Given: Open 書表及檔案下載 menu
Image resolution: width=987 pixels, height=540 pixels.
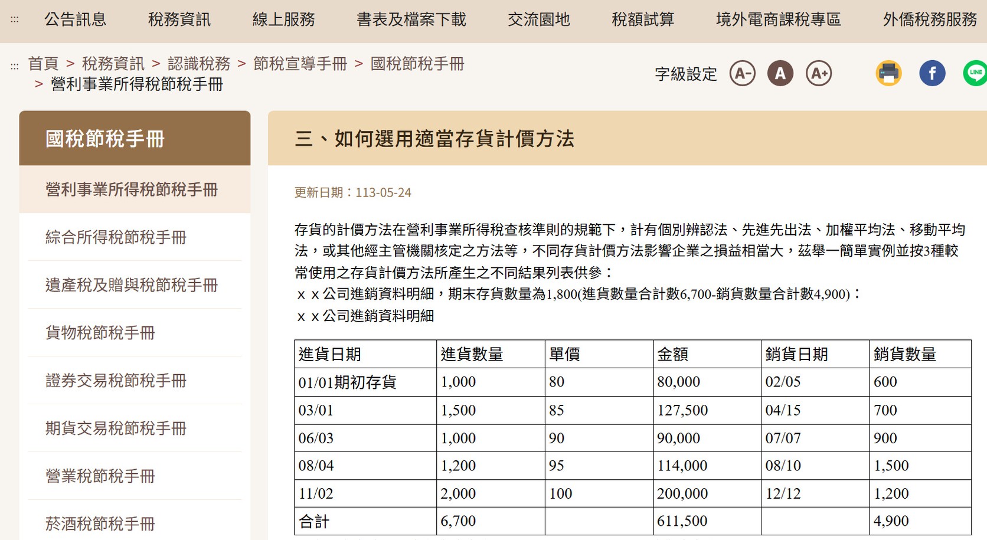Looking at the screenshot, I should pos(411,19).
